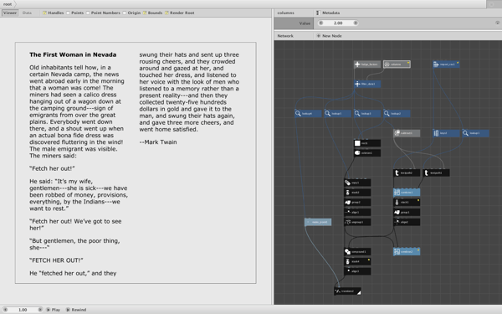The image size is (502, 314).
Task: Toggle the Bounds checkbox
Action: click(x=145, y=13)
